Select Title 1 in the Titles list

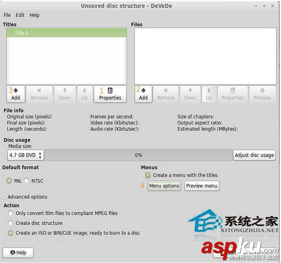tap(67, 33)
